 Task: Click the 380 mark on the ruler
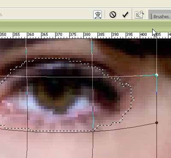[87, 35]
